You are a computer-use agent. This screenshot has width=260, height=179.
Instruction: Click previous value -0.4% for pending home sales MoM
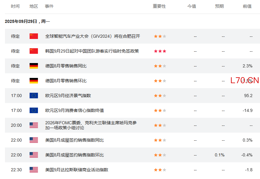[247, 155]
